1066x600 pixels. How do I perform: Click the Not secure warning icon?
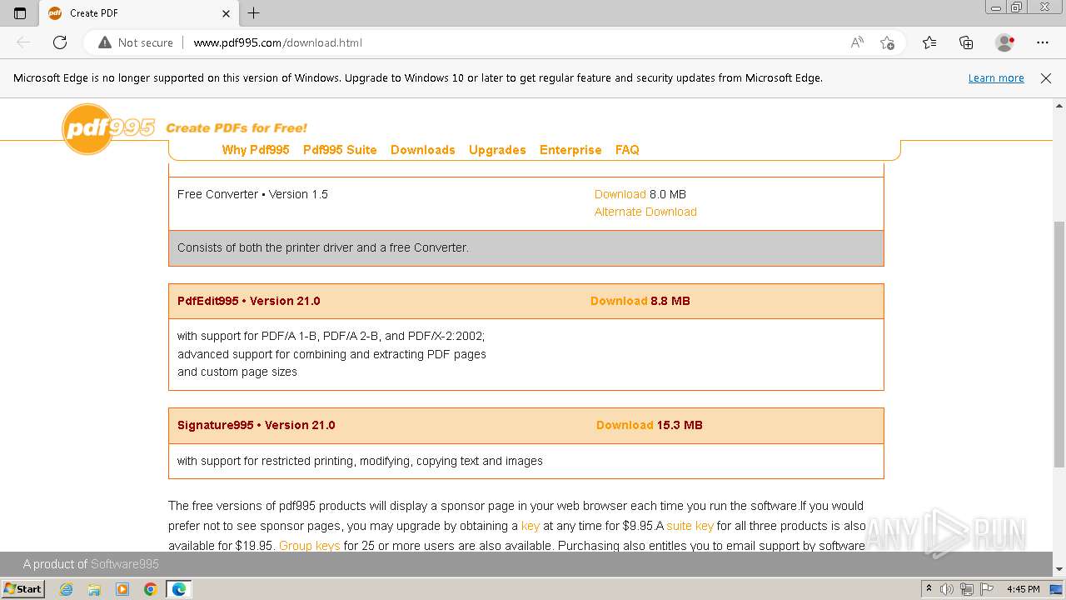pyautogui.click(x=105, y=42)
